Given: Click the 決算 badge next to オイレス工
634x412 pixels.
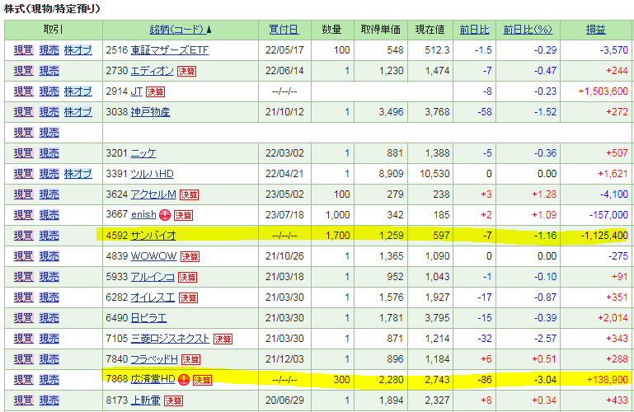Looking at the screenshot, I should point(189,298).
